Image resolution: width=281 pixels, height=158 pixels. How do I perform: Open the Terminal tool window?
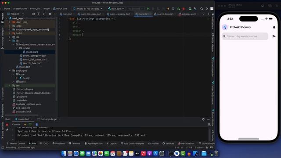tap(74, 144)
